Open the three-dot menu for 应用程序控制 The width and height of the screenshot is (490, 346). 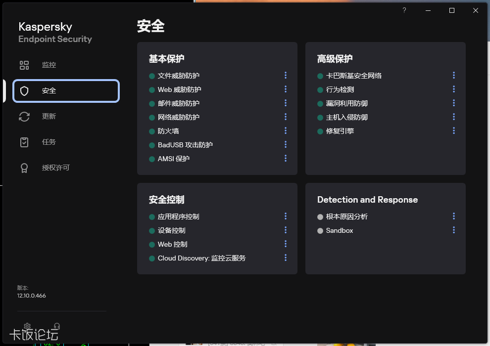[x=285, y=216]
